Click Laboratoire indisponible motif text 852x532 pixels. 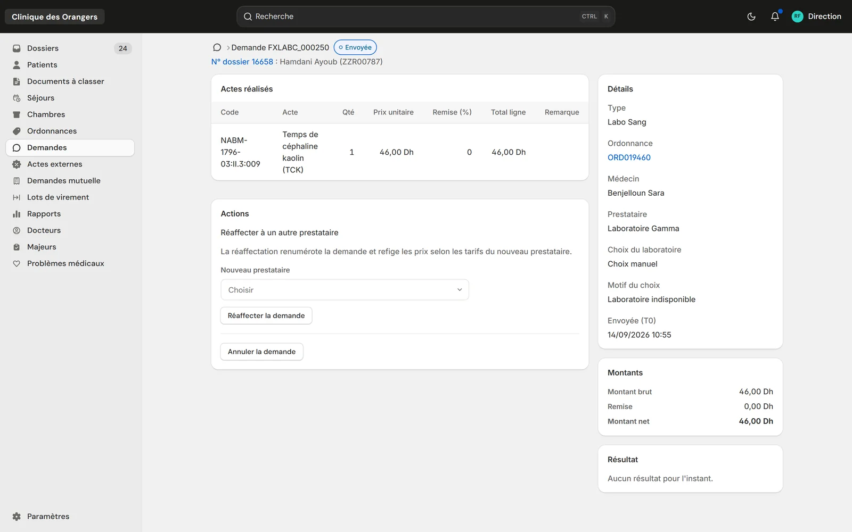coord(651,300)
